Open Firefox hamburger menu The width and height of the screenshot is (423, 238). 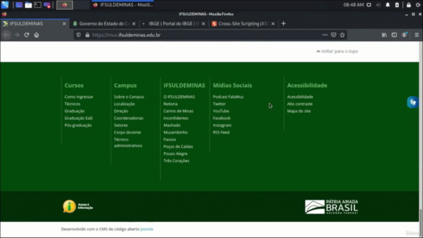(x=417, y=35)
